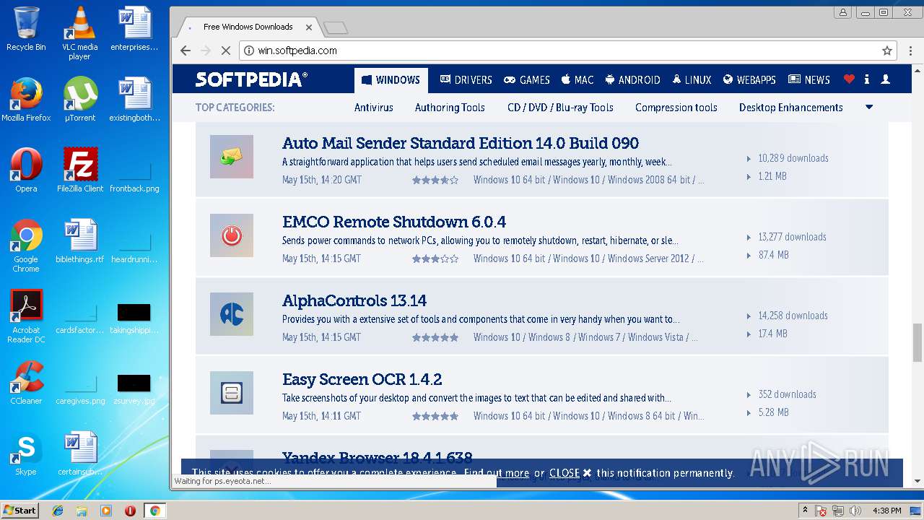Open Internet Explorer from the taskbar
This screenshot has height=520, width=924.
point(58,511)
